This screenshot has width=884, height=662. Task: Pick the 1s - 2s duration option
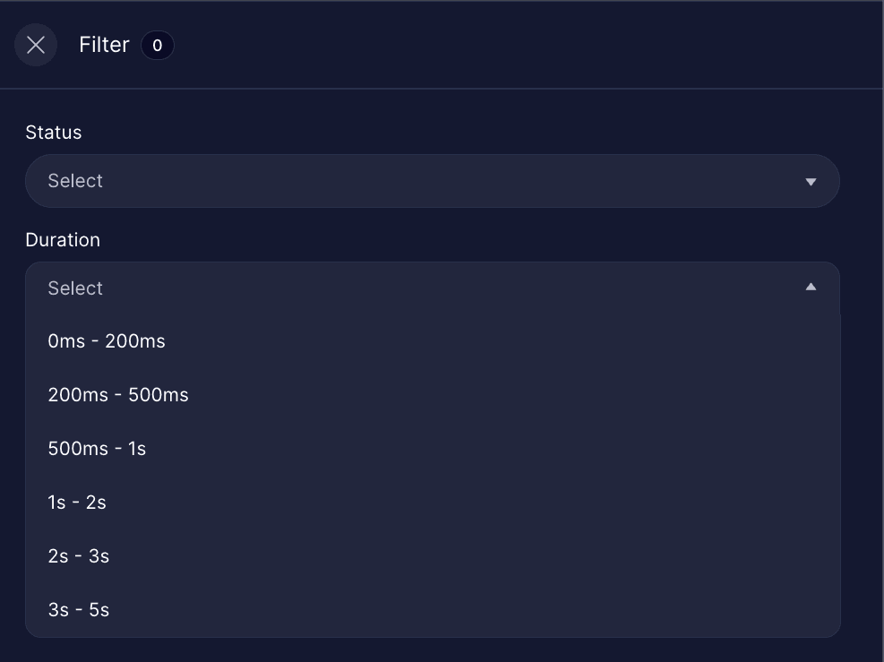click(x=76, y=503)
